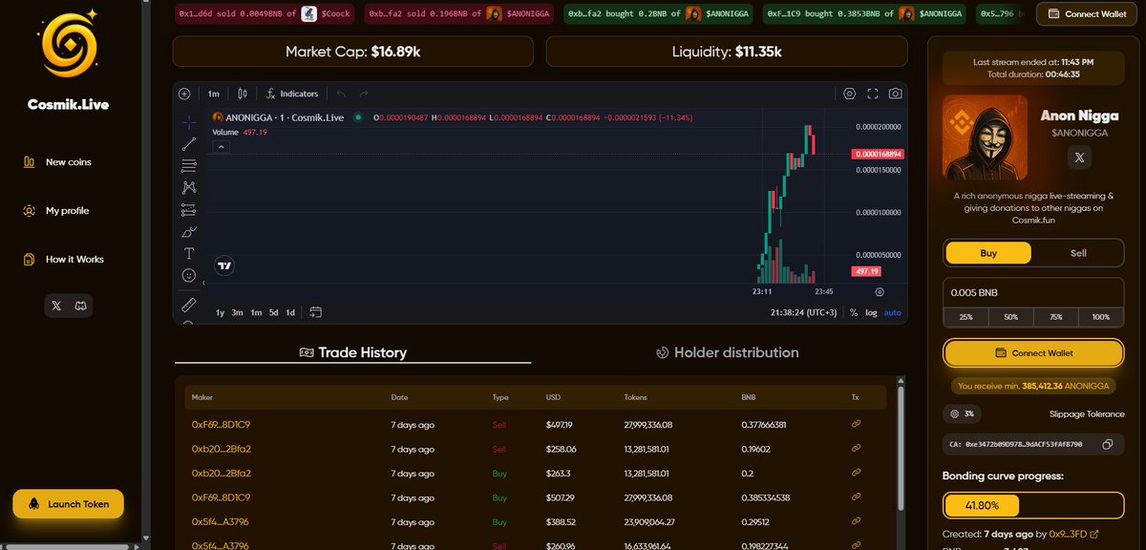Open How it Works in the sidebar

point(63,259)
